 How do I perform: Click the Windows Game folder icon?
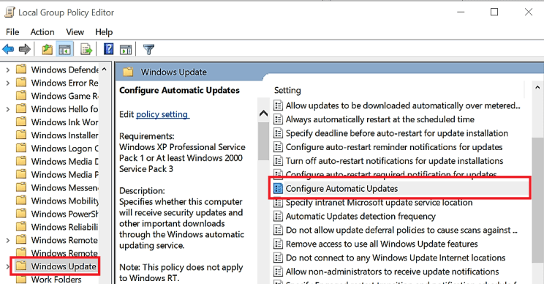point(21,95)
